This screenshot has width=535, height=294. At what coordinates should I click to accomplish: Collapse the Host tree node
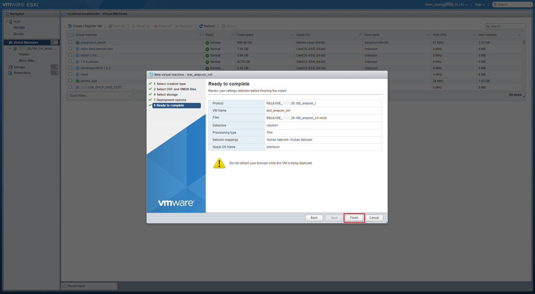[x=7, y=21]
